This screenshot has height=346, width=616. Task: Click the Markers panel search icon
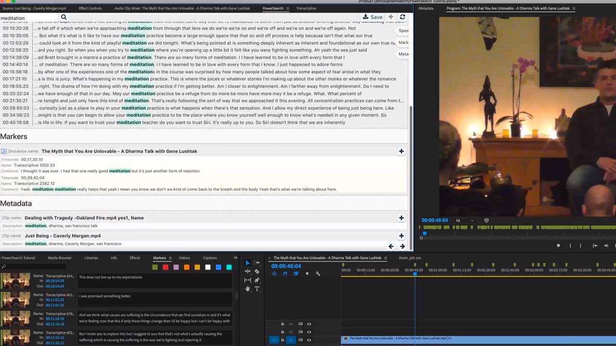click(3, 267)
